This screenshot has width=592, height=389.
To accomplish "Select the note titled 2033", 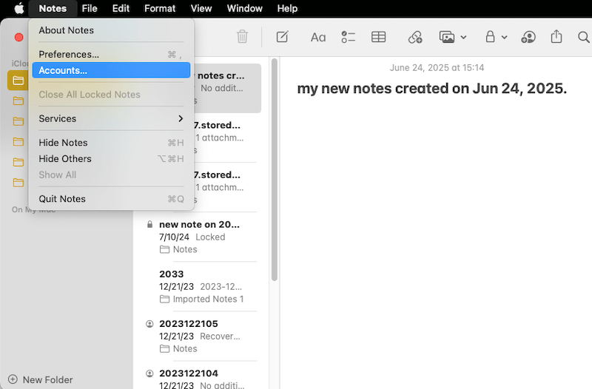I will point(201,286).
